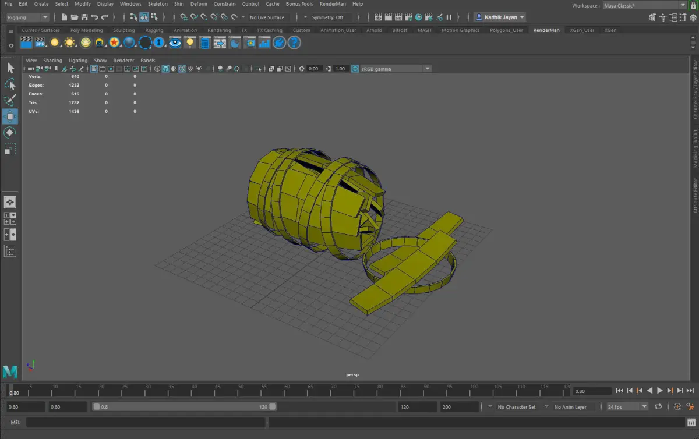Click the blue sphere material shelf icon
Viewport: 699px width, 439px height.
click(x=129, y=42)
